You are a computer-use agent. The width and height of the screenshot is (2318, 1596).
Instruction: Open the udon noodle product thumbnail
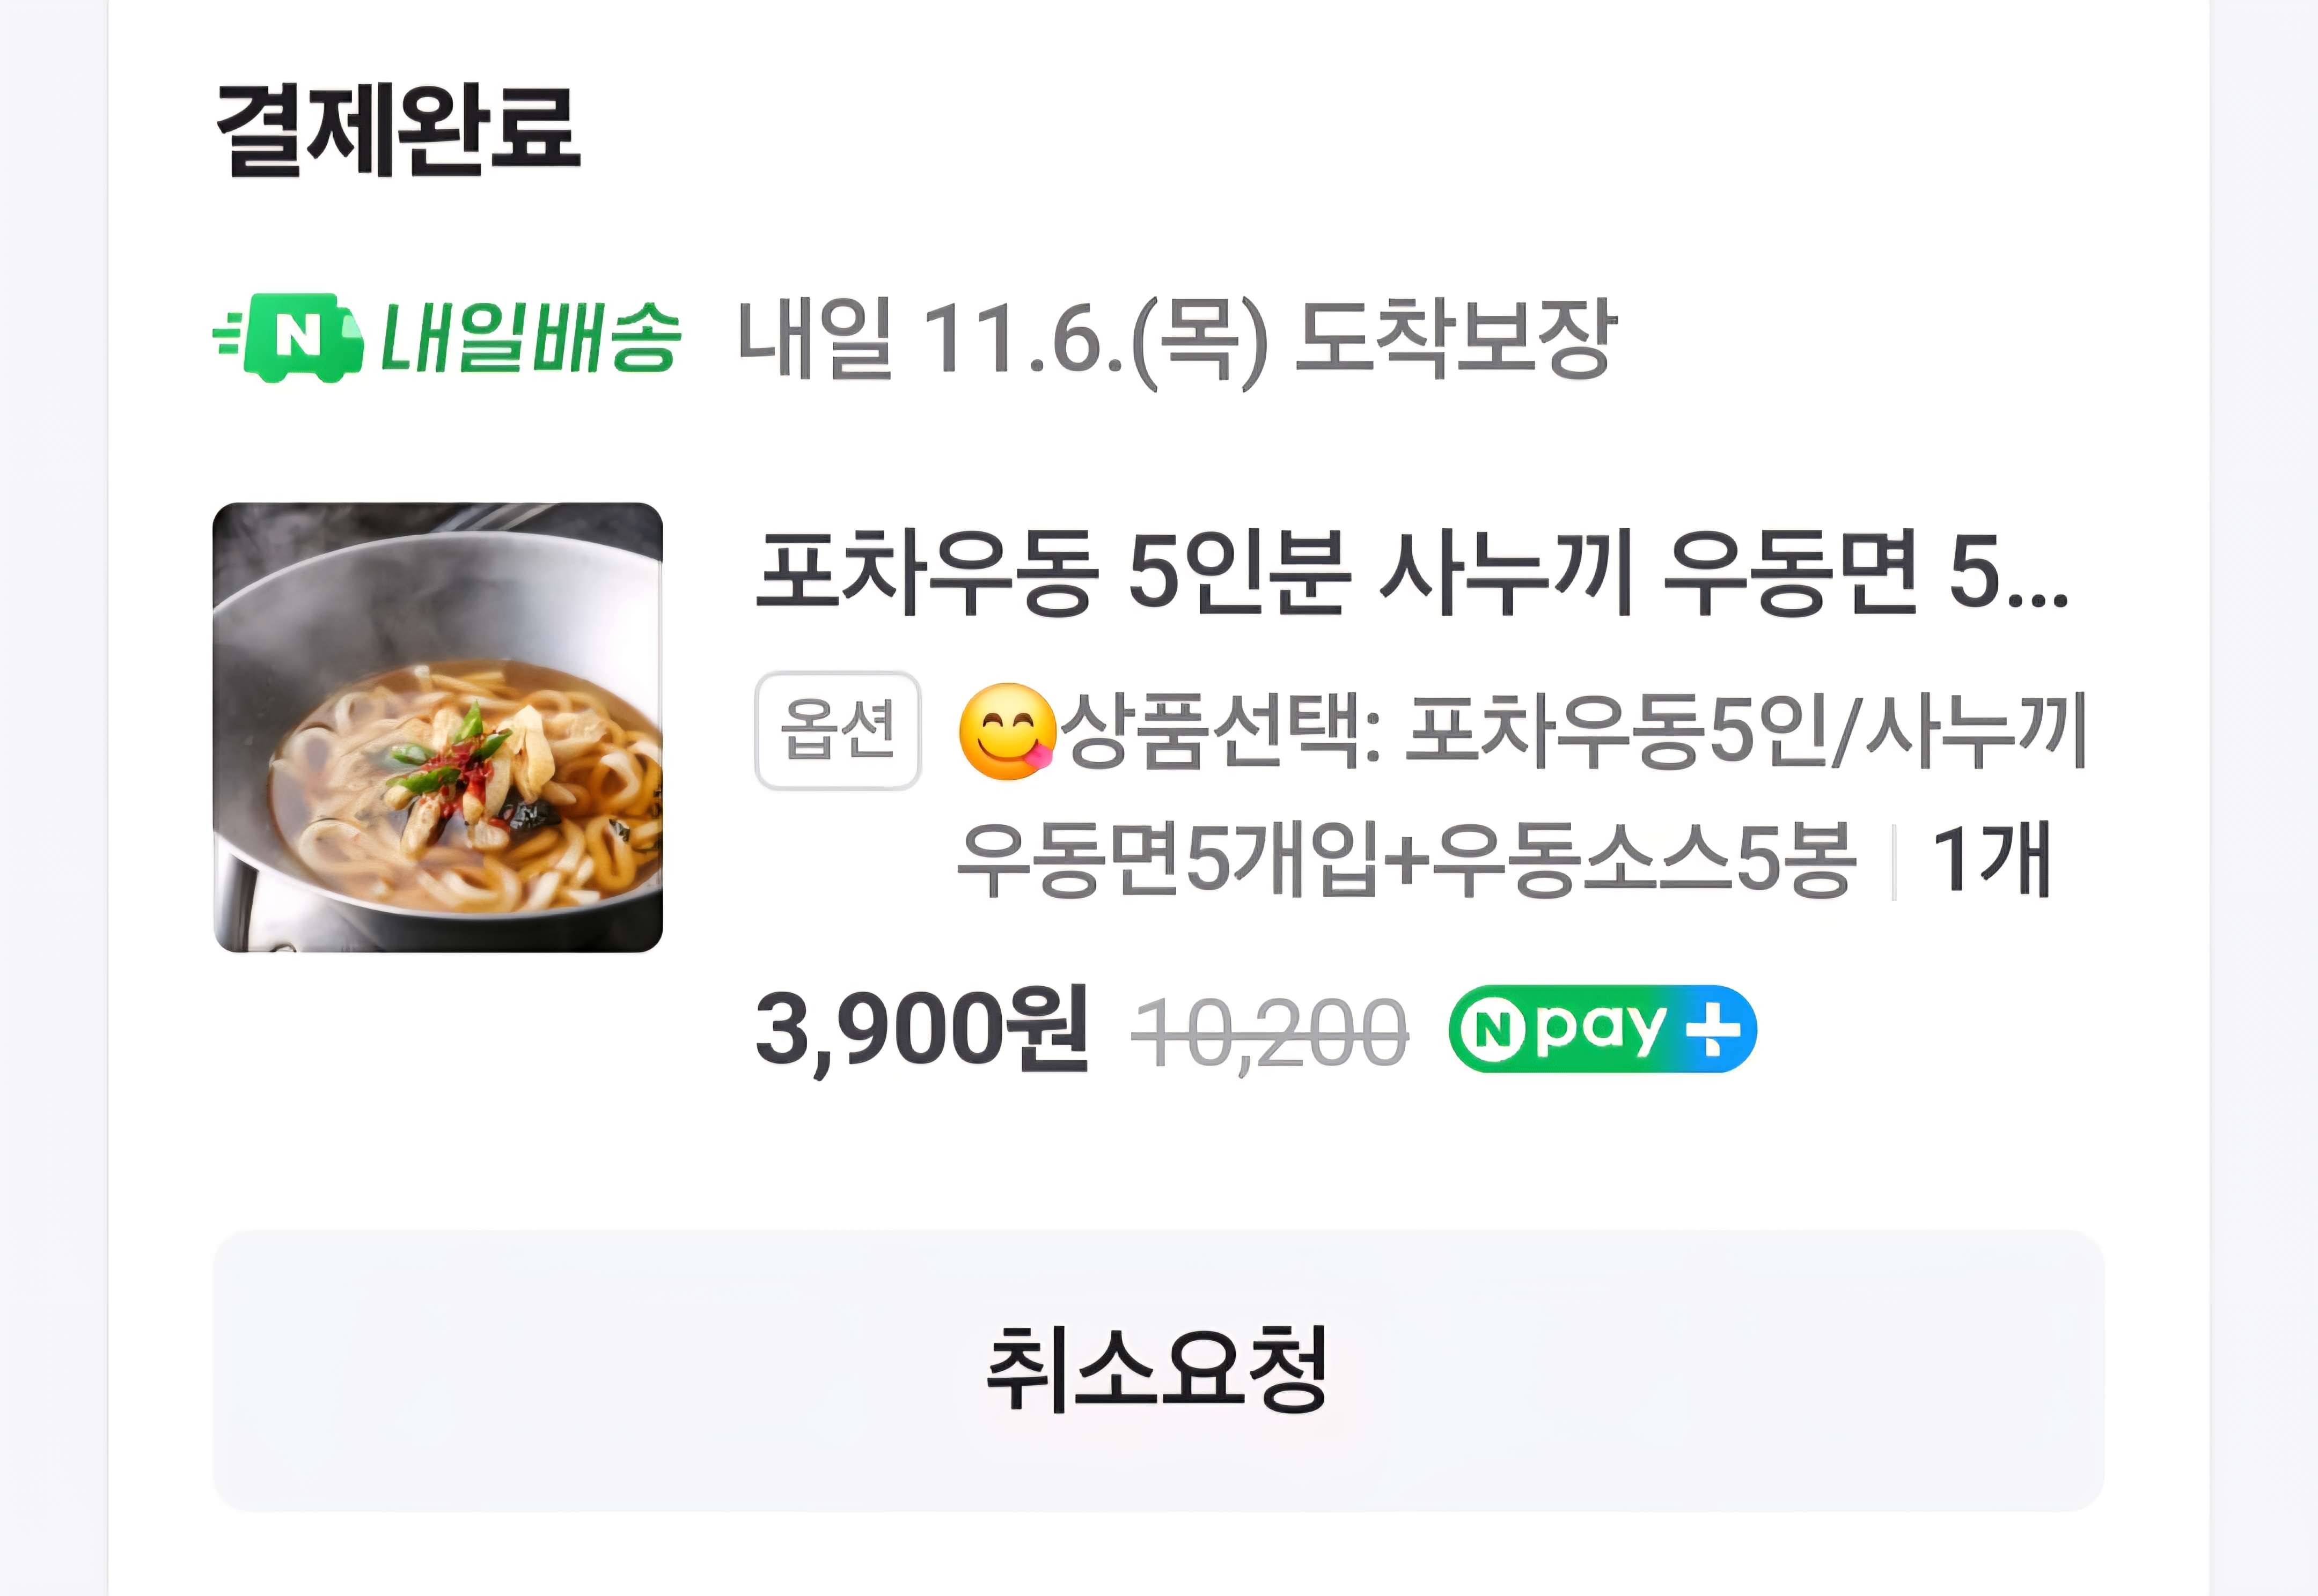[x=438, y=727]
